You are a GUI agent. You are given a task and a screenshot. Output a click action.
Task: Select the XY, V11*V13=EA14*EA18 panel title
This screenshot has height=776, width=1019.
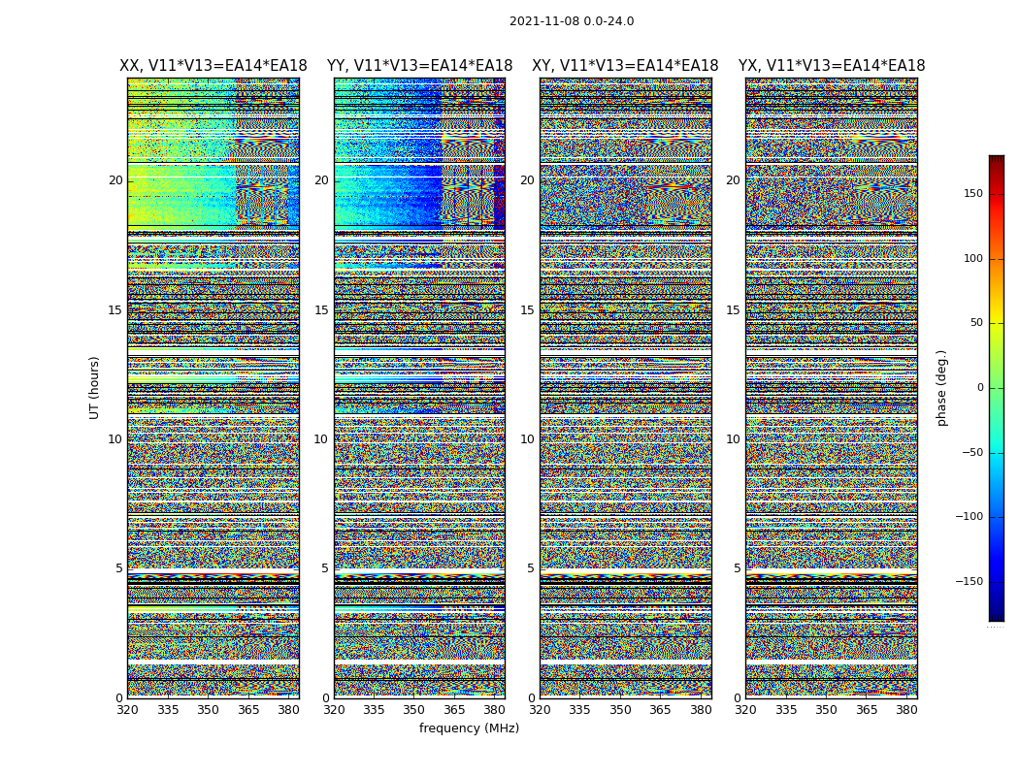(625, 66)
